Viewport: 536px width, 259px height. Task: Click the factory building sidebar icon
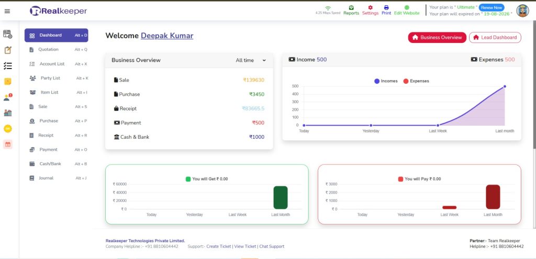point(7,113)
